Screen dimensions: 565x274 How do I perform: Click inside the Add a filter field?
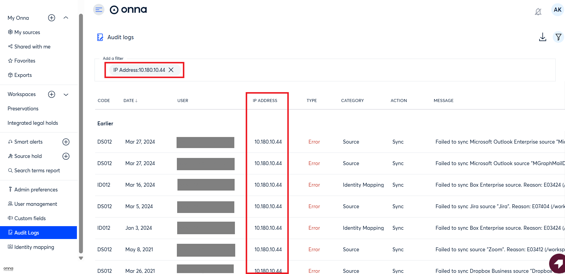(x=359, y=70)
